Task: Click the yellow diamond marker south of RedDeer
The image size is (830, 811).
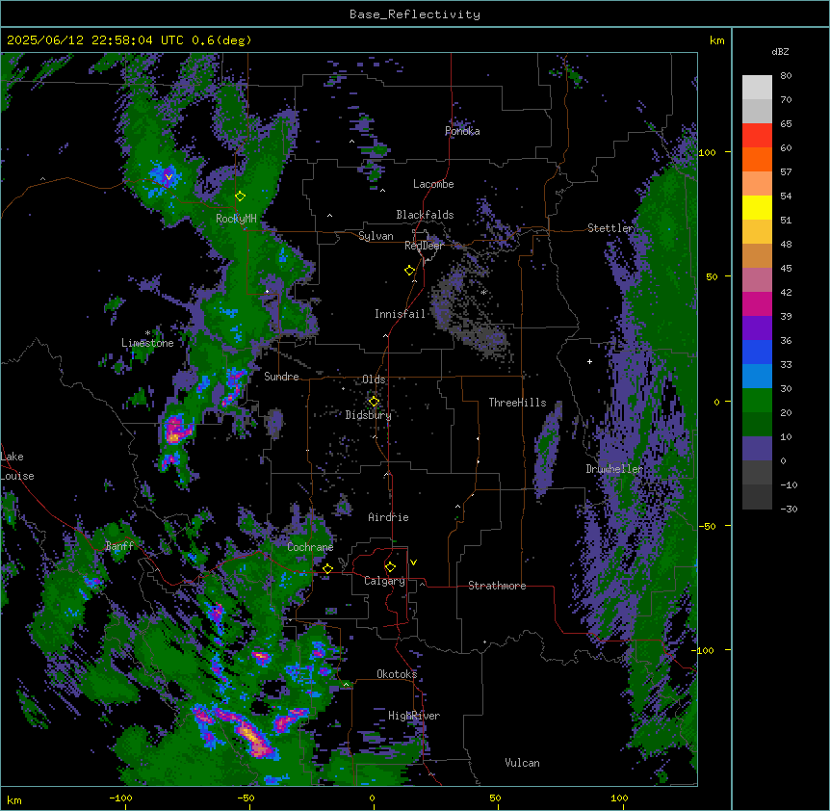Action: point(410,271)
